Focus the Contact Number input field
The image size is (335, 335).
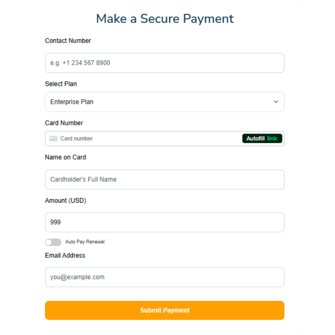pyautogui.click(x=165, y=63)
